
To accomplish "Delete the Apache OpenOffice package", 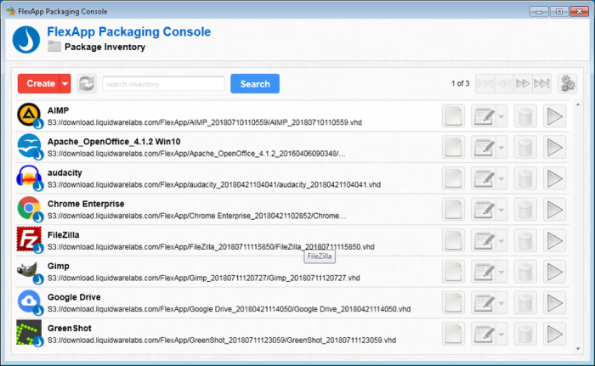I will pos(526,147).
